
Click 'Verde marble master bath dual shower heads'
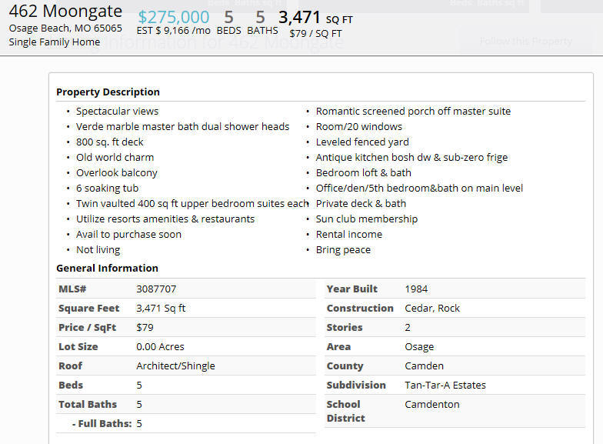(x=183, y=126)
